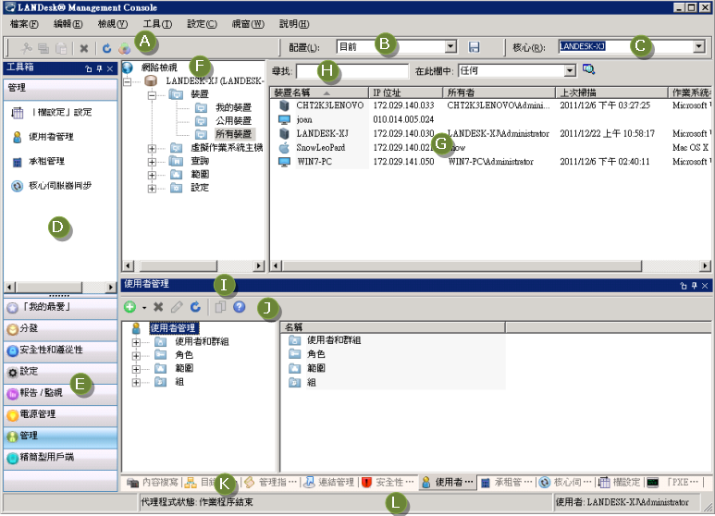The width and height of the screenshot is (715, 516).
Task: Open the 檔案 menu
Action: [x=24, y=24]
